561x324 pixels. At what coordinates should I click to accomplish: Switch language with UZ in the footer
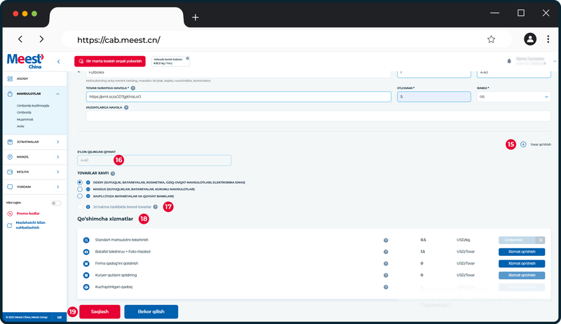(60, 317)
